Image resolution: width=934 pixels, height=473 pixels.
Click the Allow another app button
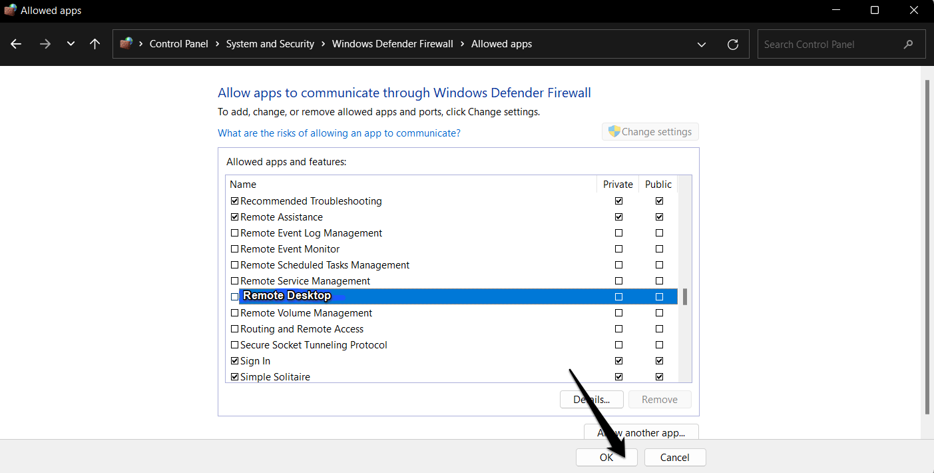tap(641, 432)
